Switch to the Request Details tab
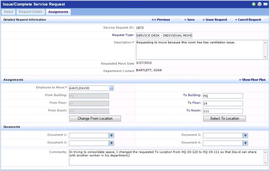The width and height of the screenshot is (270, 171). click(30, 12)
